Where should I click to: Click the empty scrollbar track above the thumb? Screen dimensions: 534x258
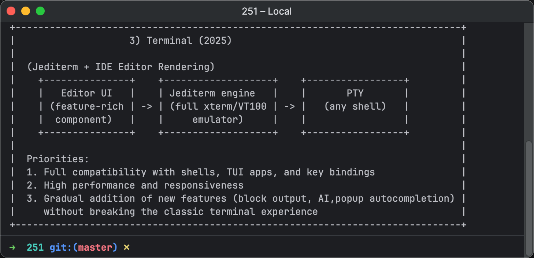point(529,81)
